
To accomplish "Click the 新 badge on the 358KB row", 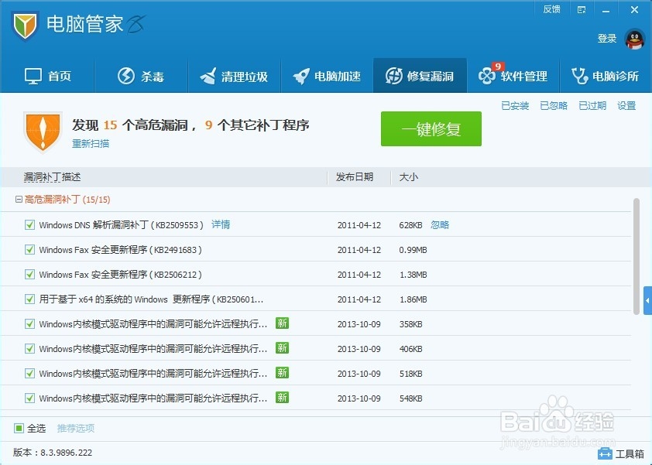I will 282,323.
